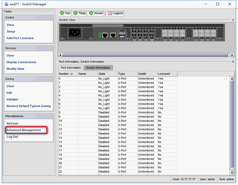
Task: Select the row for port number 0
Action: pos(118,78)
